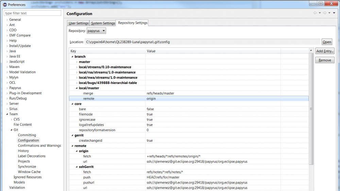
Task: Select the merge row under local/master
Action: point(189,93)
